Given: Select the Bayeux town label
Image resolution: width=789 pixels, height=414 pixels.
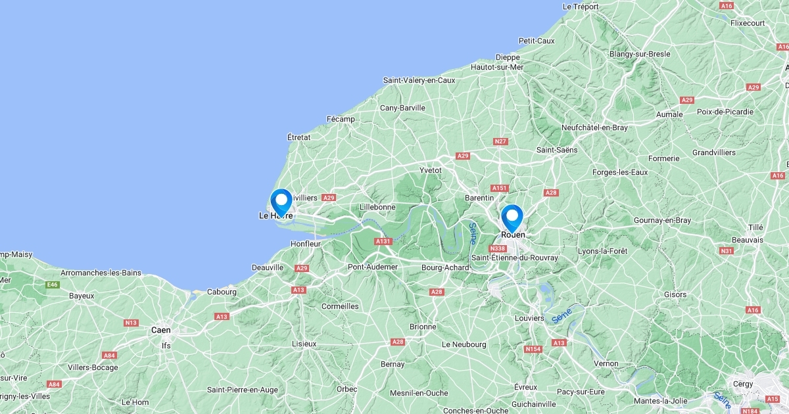Looking at the screenshot, I should pos(82,296).
